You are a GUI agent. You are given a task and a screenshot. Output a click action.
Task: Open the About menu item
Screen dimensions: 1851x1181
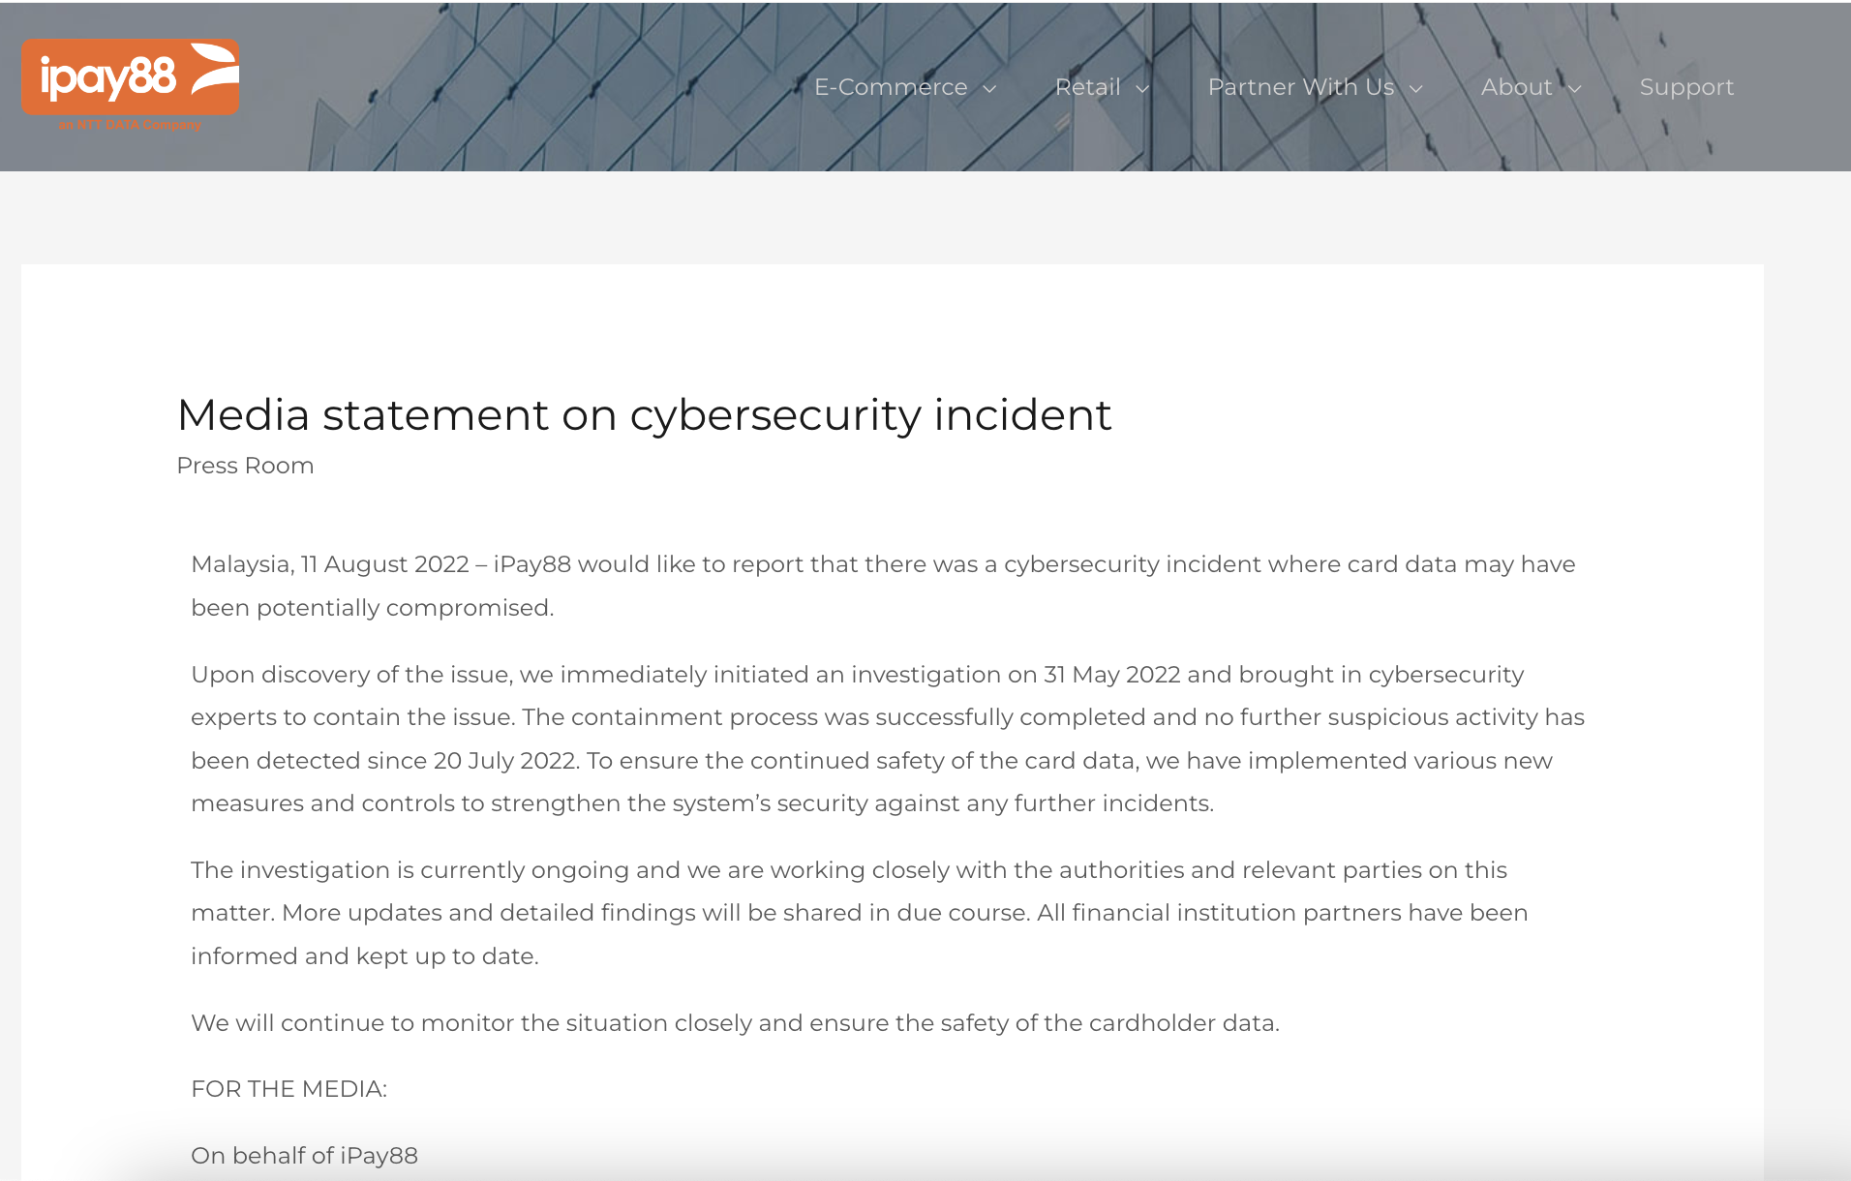[x=1516, y=87]
